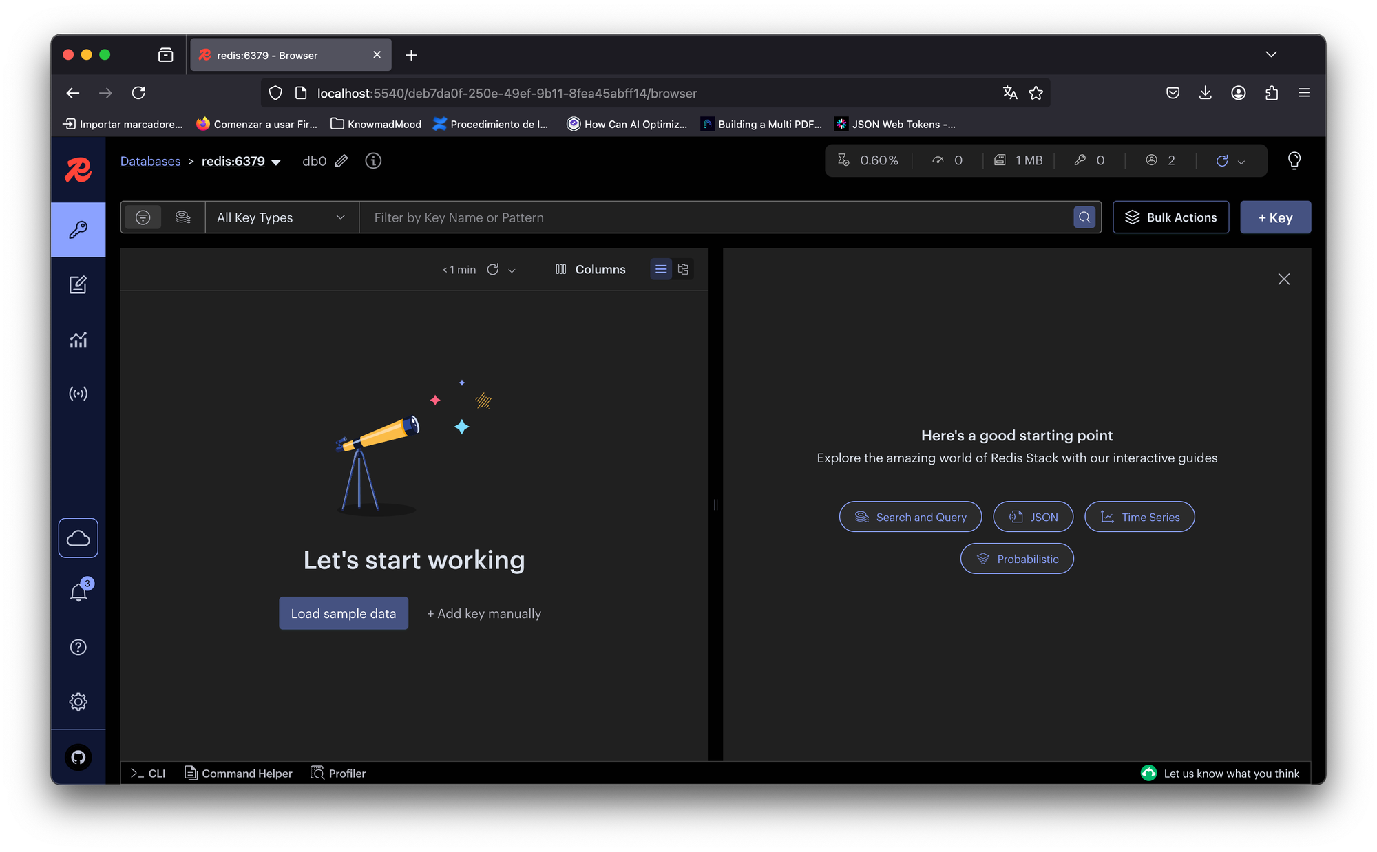The image size is (1377, 852).
Task: Click the Filter by Key Name field
Action: (716, 217)
